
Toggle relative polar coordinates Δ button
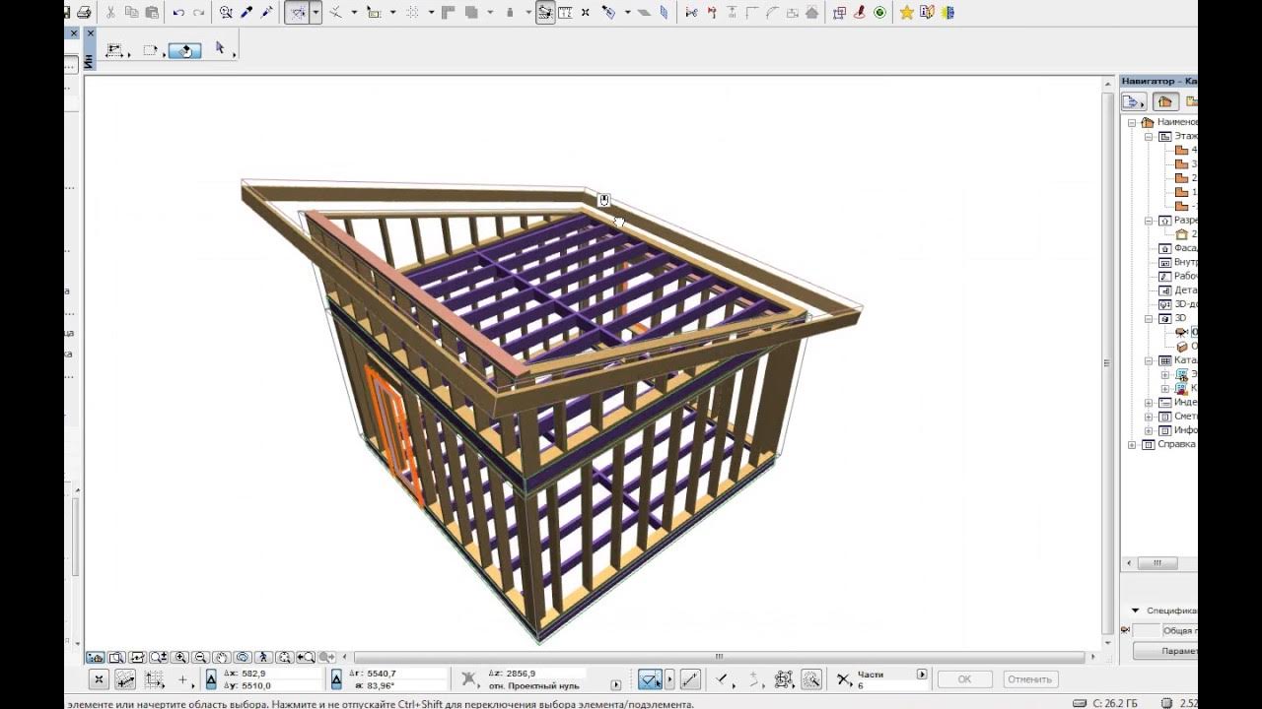(336, 679)
